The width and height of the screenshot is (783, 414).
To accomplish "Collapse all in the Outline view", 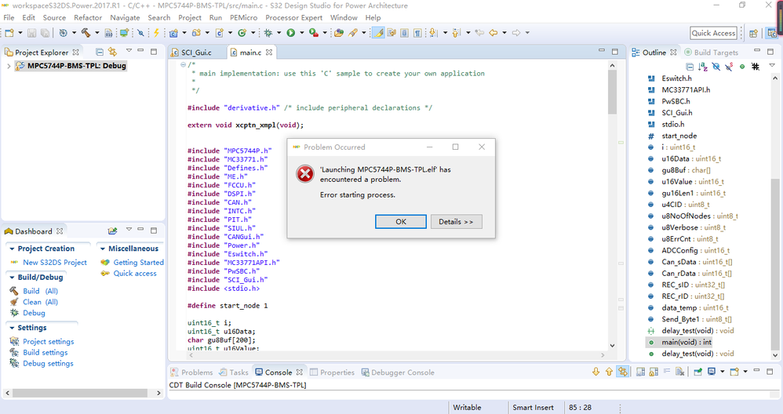I will 690,67.
